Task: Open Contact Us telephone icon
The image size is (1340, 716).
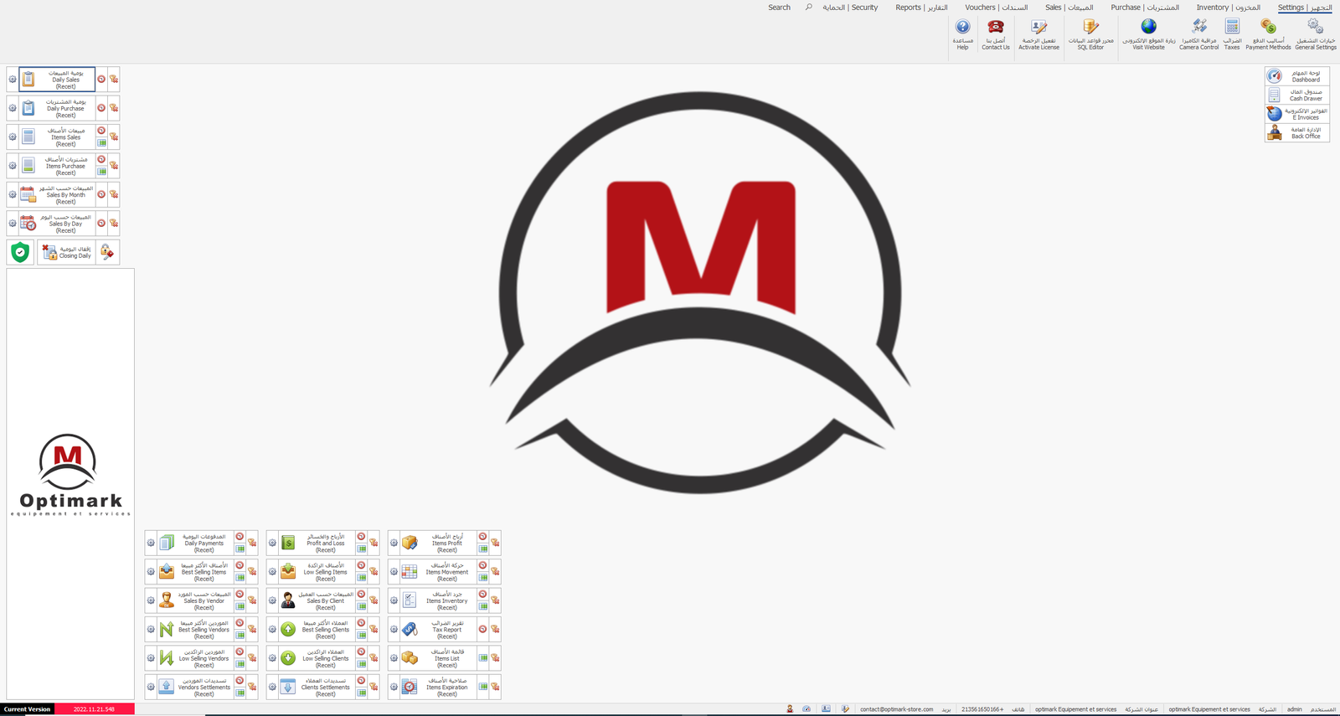Action: [995, 34]
